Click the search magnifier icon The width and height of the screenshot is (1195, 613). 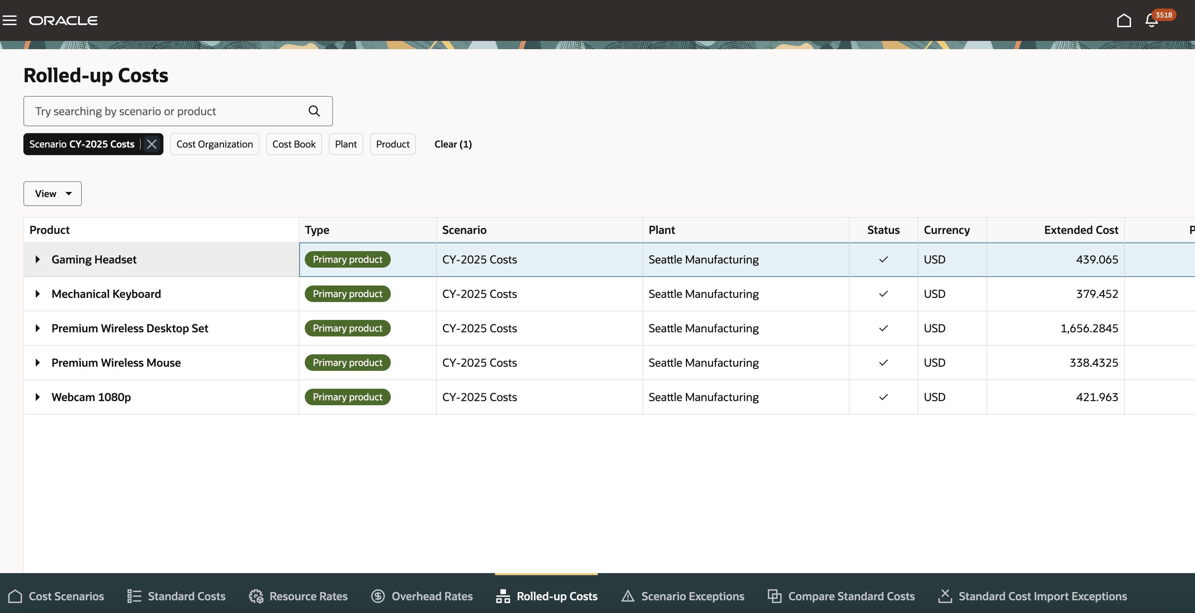[x=314, y=111]
